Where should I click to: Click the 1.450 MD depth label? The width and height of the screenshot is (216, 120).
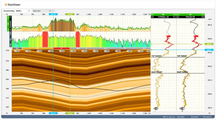tap(39, 51)
